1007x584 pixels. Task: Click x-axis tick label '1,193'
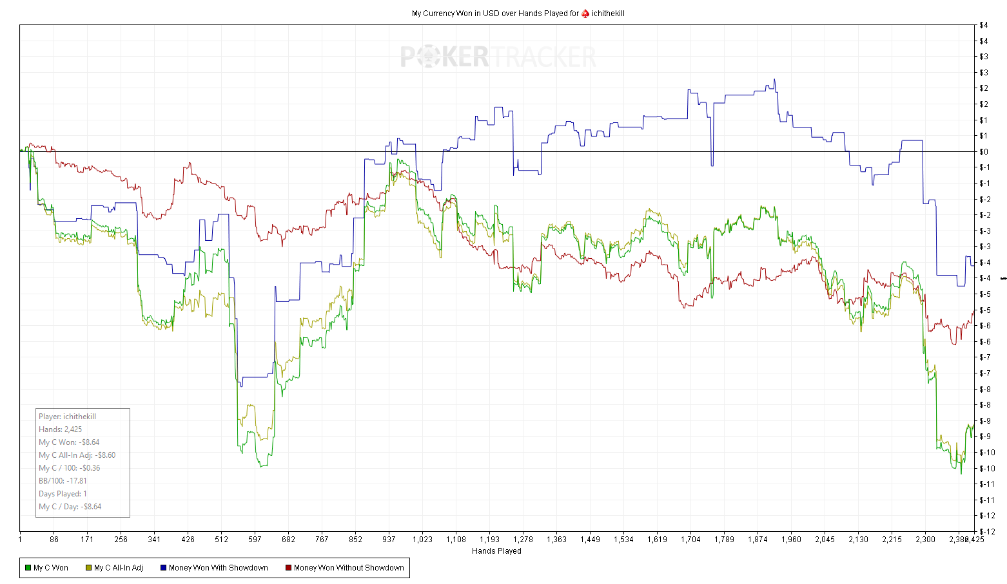(x=489, y=540)
